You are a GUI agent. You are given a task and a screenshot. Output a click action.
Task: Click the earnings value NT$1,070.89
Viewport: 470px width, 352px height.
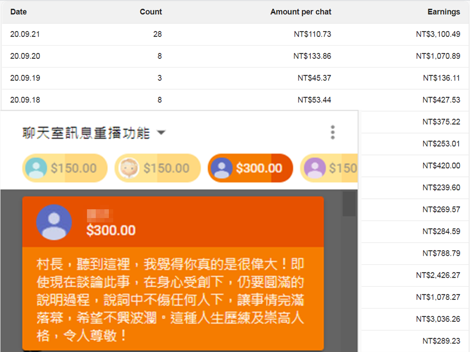click(438, 56)
